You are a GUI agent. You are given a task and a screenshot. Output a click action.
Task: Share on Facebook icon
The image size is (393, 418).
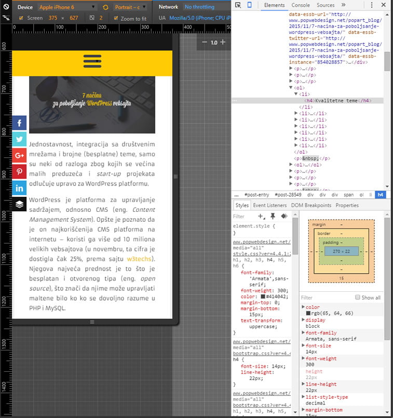(19, 123)
